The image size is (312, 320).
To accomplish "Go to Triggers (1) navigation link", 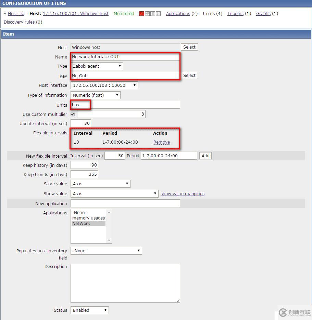I will (x=235, y=14).
